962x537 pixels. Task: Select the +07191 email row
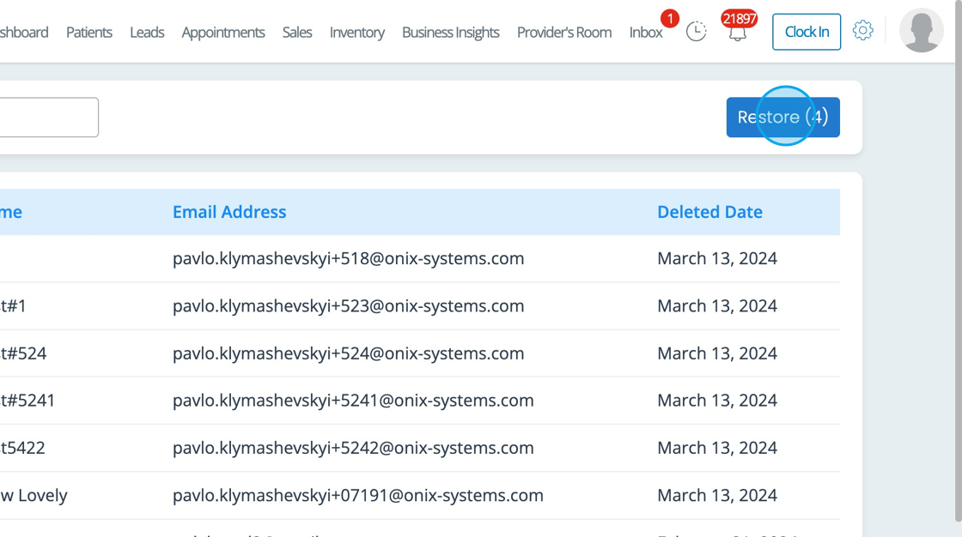357,496
